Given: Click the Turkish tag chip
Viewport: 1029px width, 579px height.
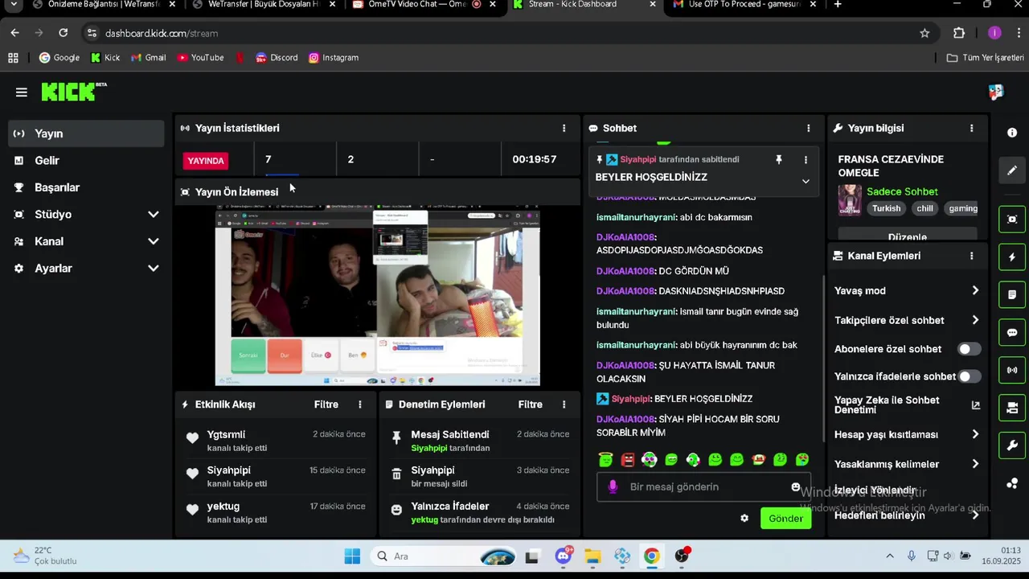Looking at the screenshot, I should (x=887, y=208).
